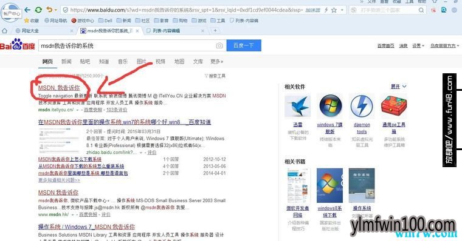Click the camera image search icon
The image size is (462, 241).
219,45
